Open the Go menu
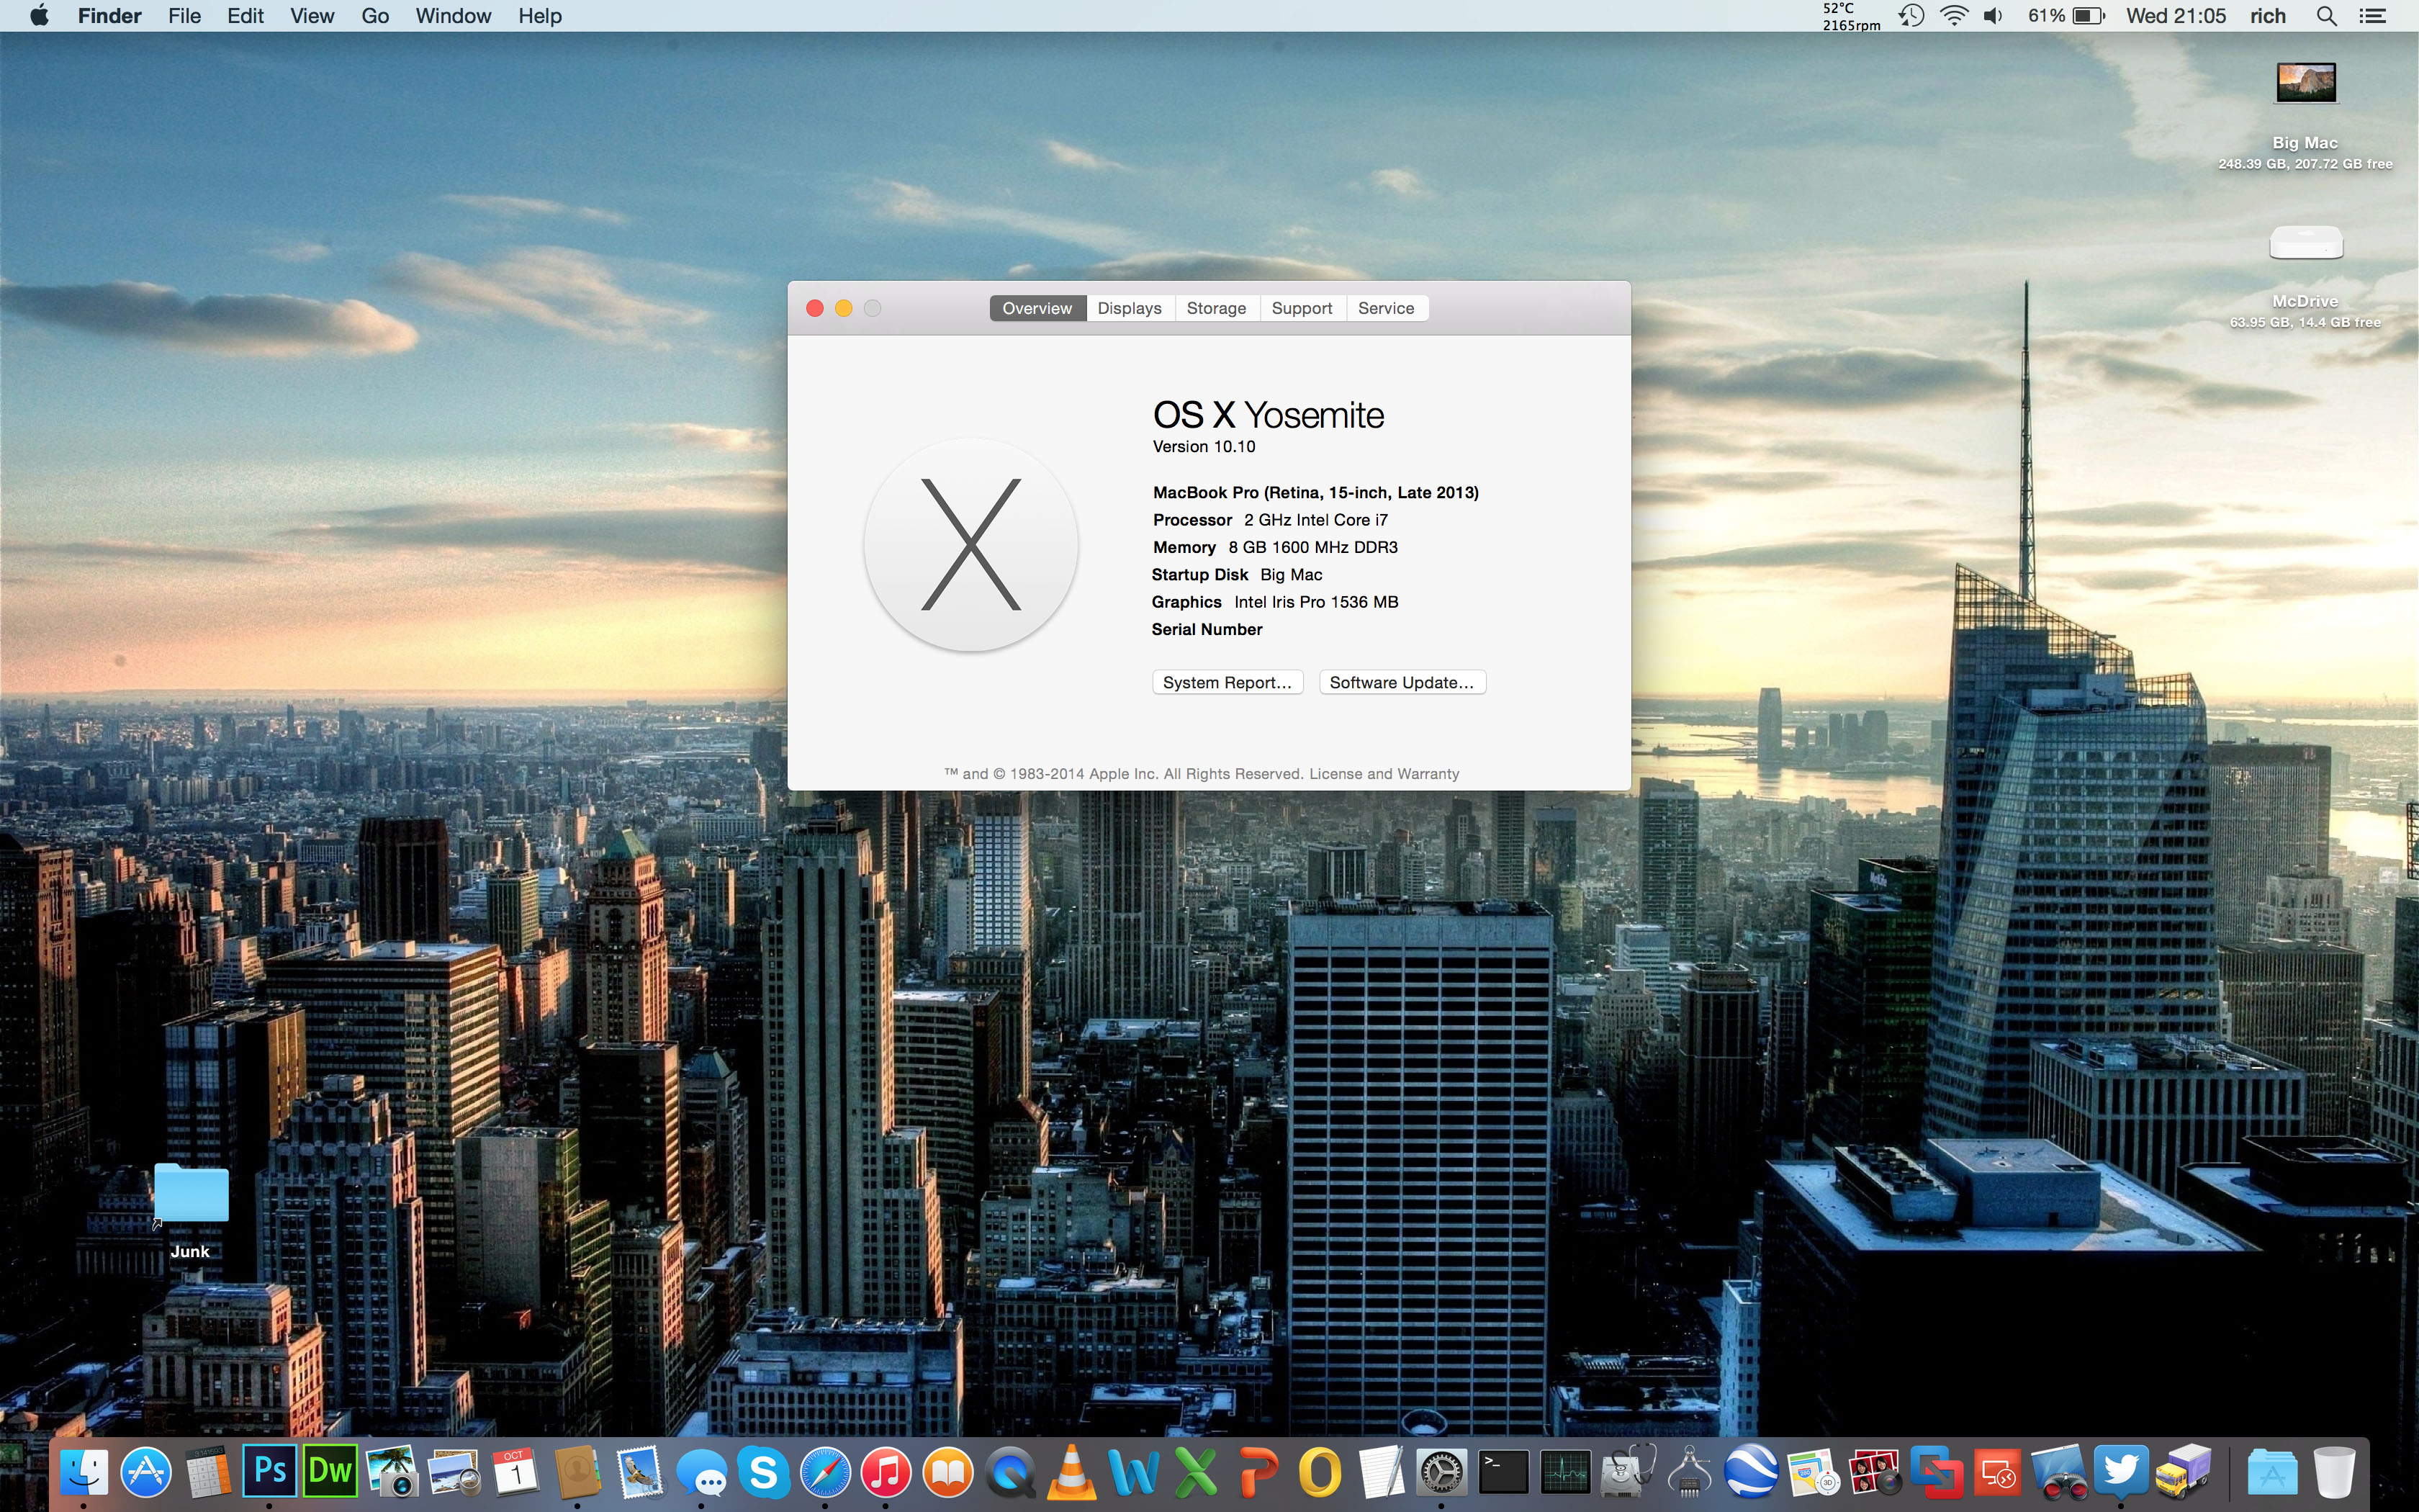2419x1512 pixels. click(x=375, y=16)
